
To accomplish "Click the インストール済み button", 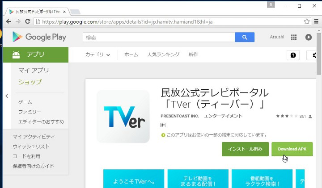I will pyautogui.click(x=245, y=149).
